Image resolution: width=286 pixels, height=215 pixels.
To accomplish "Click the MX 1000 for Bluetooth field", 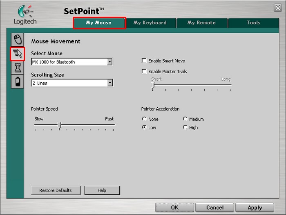I will [x=72, y=62].
